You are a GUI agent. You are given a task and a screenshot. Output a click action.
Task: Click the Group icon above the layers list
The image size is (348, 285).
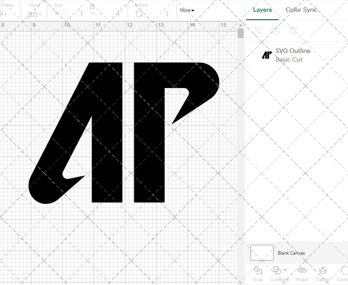point(258,31)
